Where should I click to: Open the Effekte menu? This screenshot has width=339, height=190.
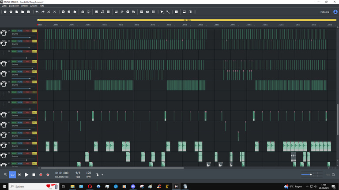[x=25, y=6]
